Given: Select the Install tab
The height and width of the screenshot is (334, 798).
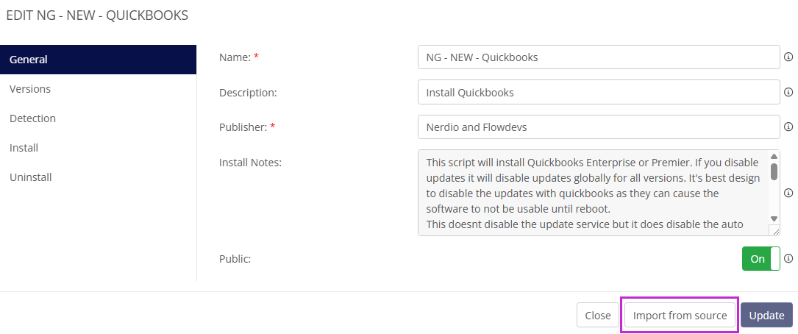Looking at the screenshot, I should 24,148.
